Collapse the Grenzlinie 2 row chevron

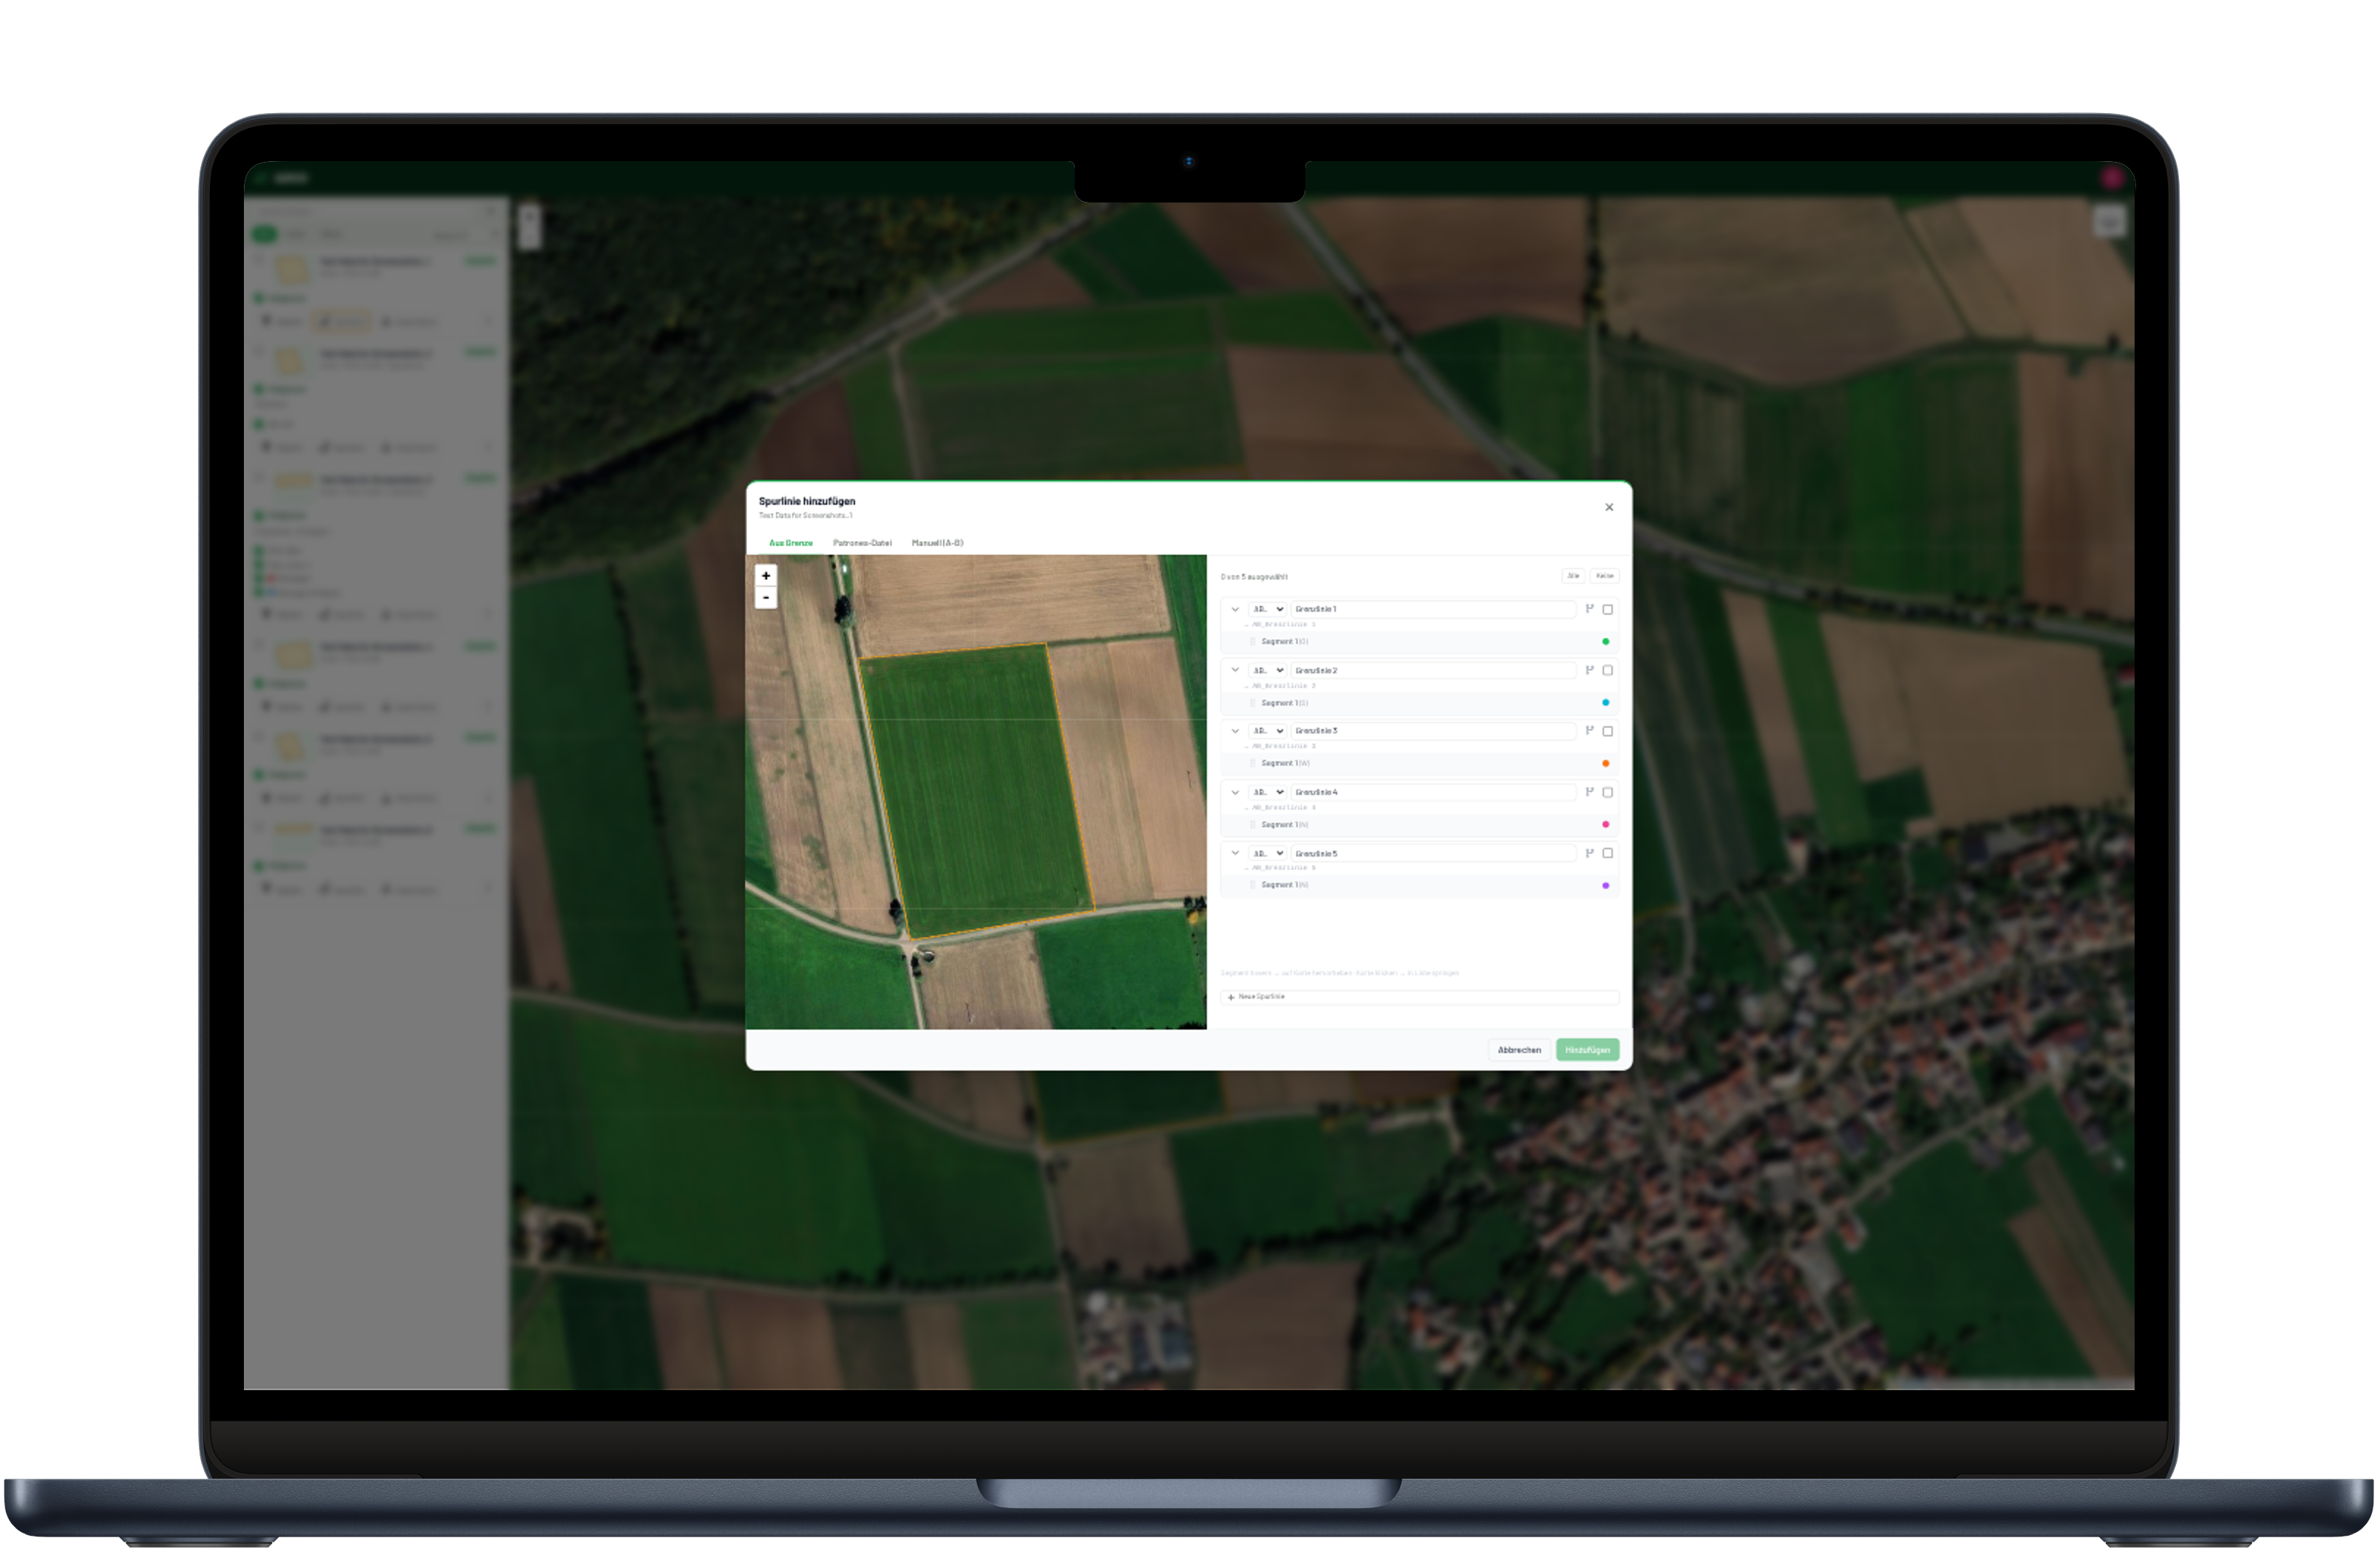pyautogui.click(x=1235, y=670)
